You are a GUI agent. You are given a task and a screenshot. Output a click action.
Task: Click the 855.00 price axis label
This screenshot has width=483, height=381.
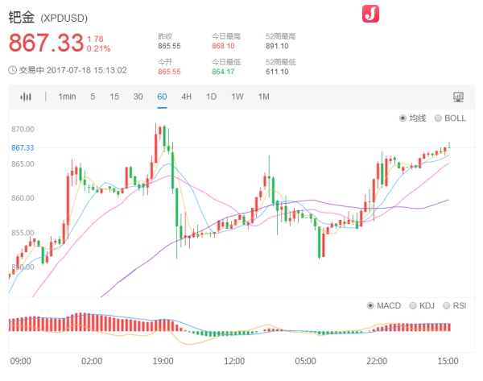coord(23,233)
